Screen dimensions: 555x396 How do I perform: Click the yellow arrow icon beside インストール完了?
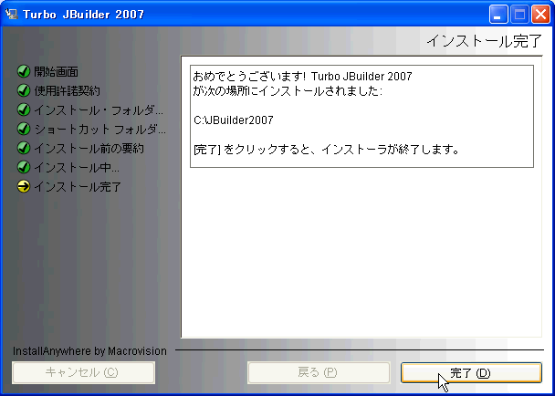point(23,186)
